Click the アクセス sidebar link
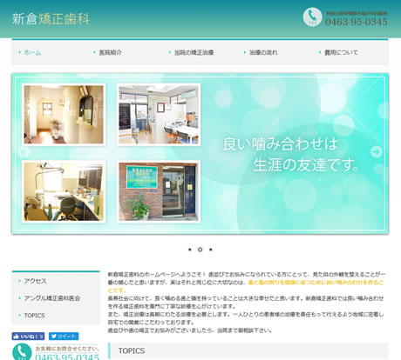This screenshot has width=401, height=360. [35, 281]
